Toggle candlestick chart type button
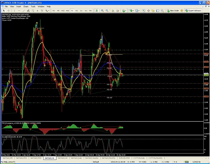This screenshot has height=164, width=211. point(97,10)
